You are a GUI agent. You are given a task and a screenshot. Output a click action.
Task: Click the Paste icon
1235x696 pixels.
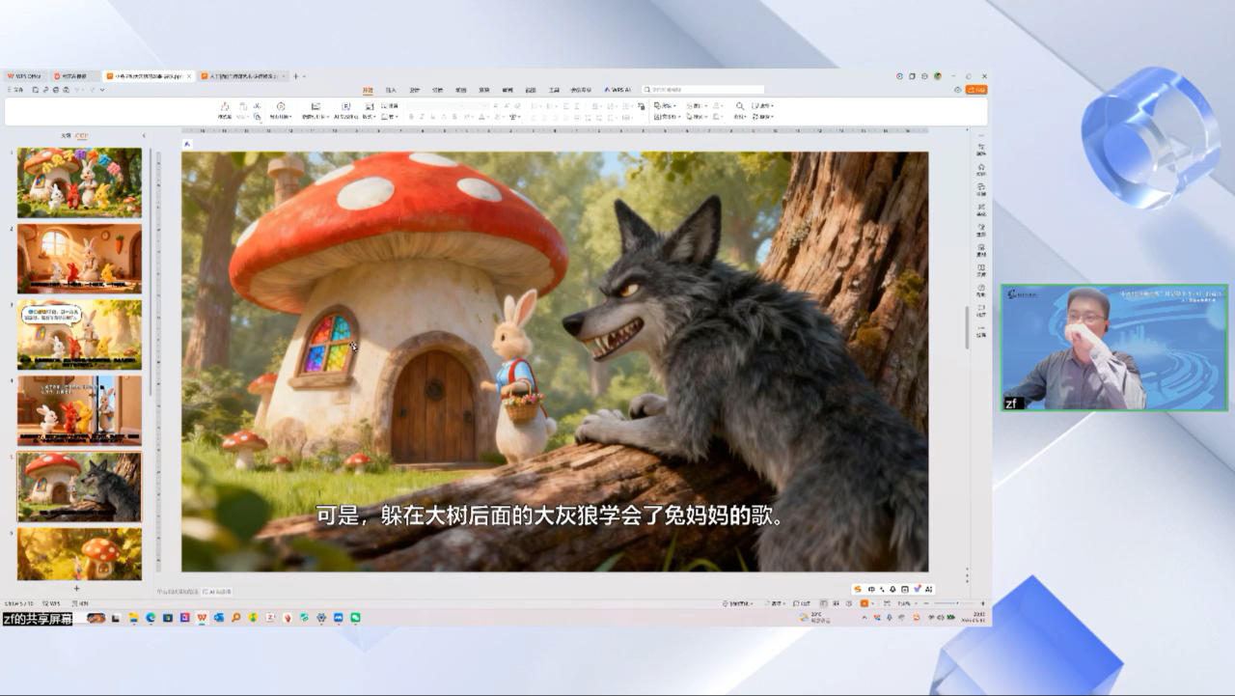tap(243, 106)
